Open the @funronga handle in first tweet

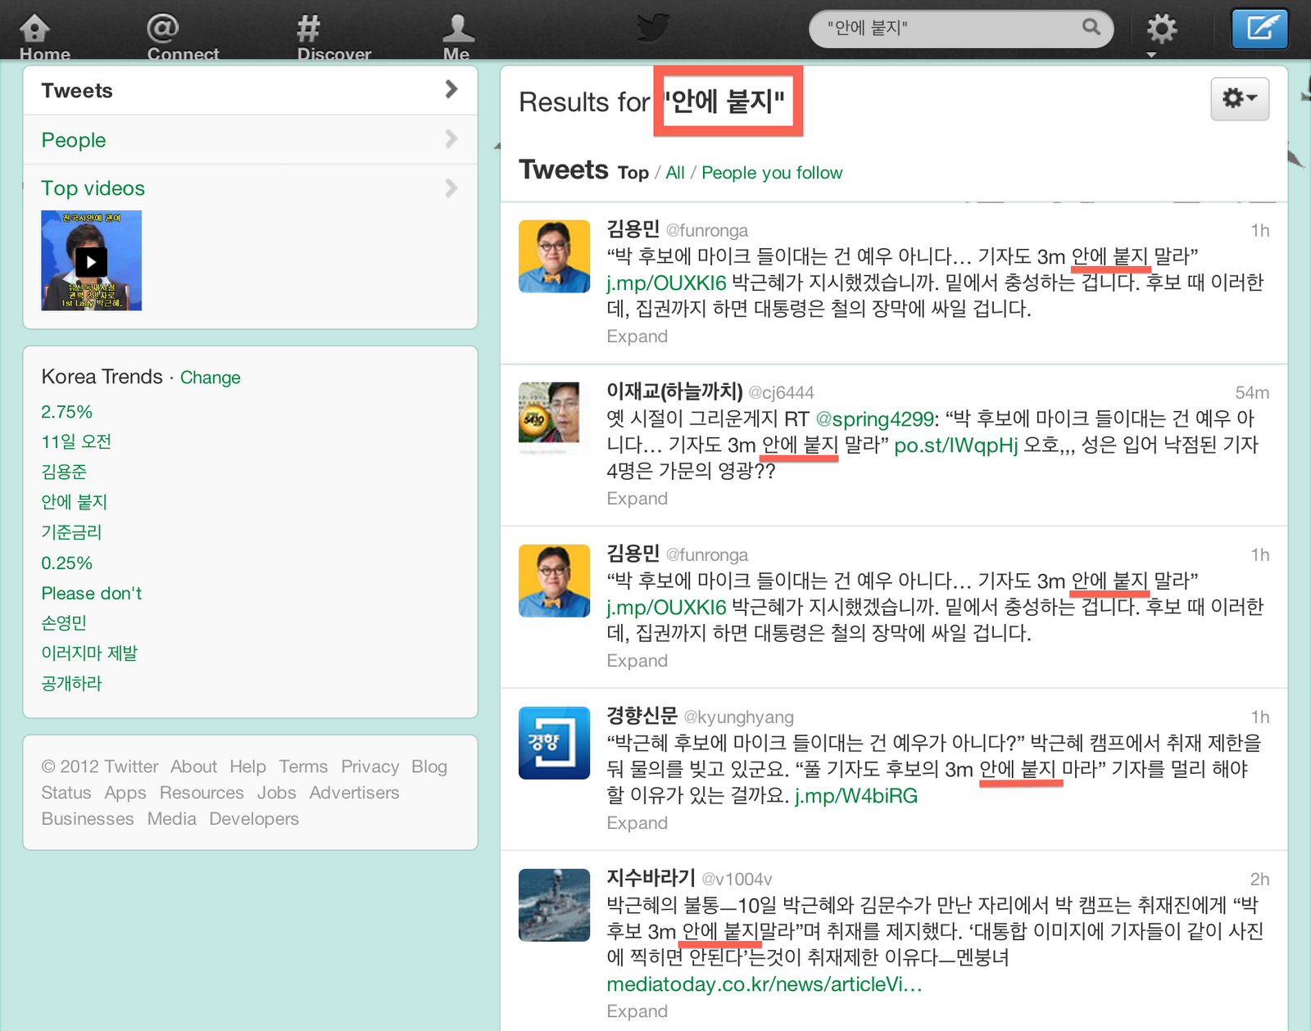(706, 231)
